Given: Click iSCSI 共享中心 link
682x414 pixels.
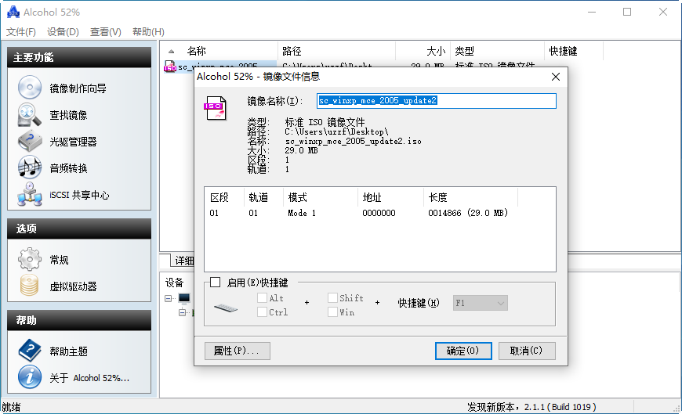Looking at the screenshot, I should click(79, 195).
